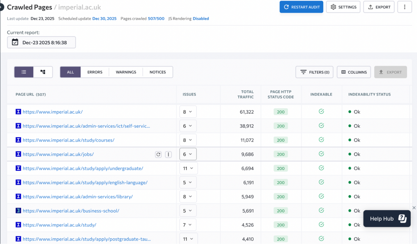Screen dimensions: 417x244
Task: Select the WARNINGS tab
Action: [x=126, y=72]
